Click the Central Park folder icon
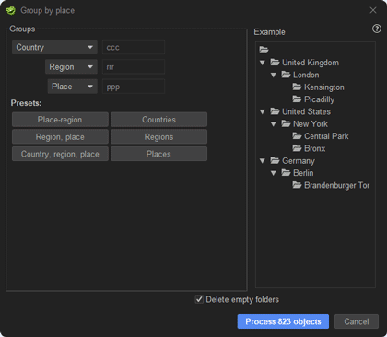Viewport: 387px width, 337px height. point(297,136)
